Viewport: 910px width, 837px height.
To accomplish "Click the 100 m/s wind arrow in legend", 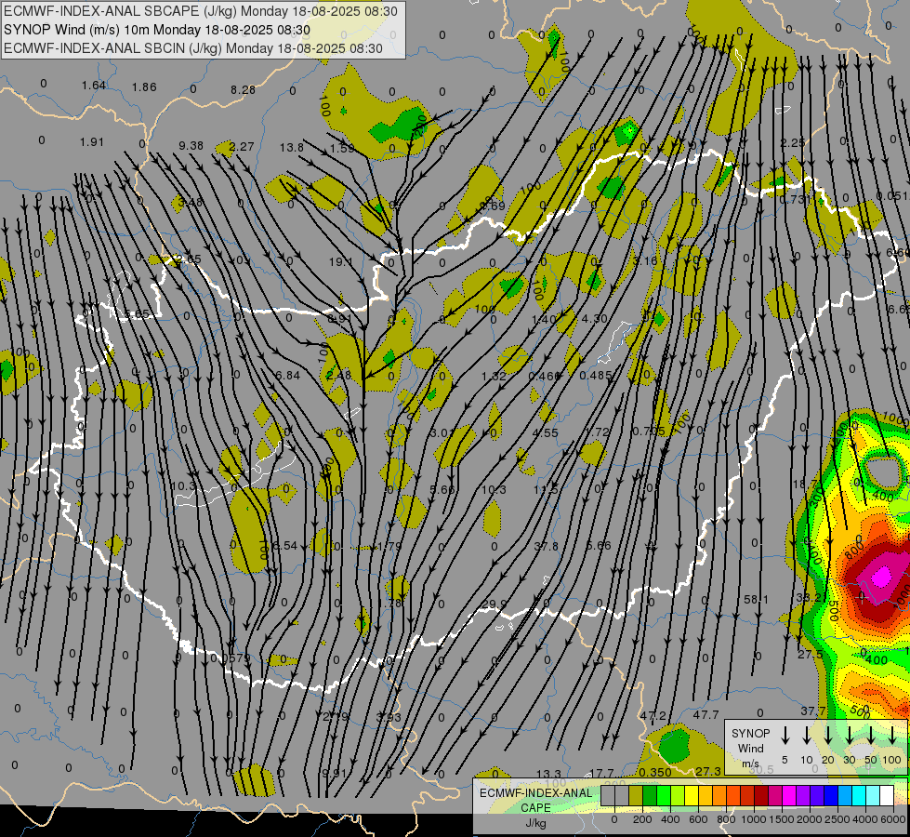I will [x=892, y=735].
